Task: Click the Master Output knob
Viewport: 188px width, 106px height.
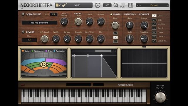Action: tap(160, 97)
